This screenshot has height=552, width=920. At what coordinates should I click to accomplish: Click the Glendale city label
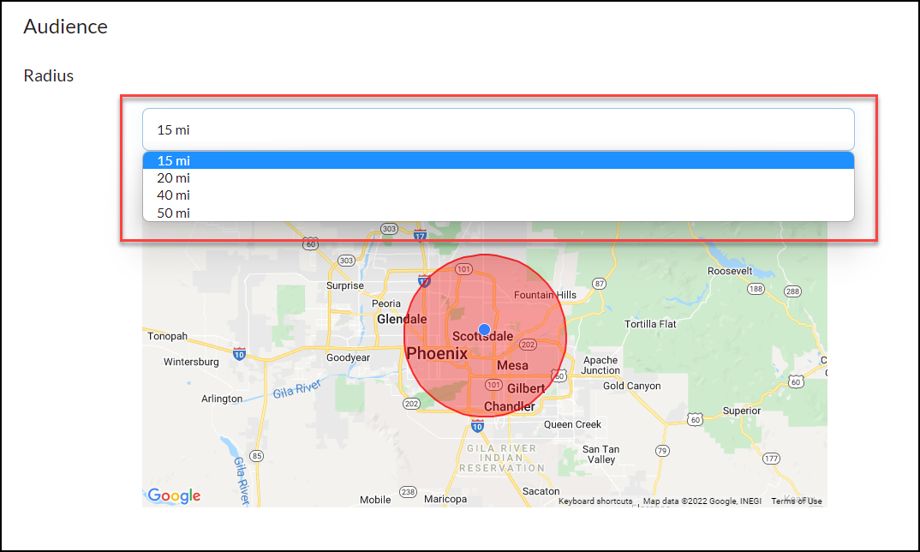pyautogui.click(x=402, y=319)
